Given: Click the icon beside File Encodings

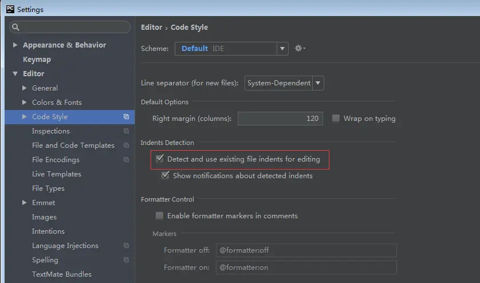Looking at the screenshot, I should tap(126, 160).
